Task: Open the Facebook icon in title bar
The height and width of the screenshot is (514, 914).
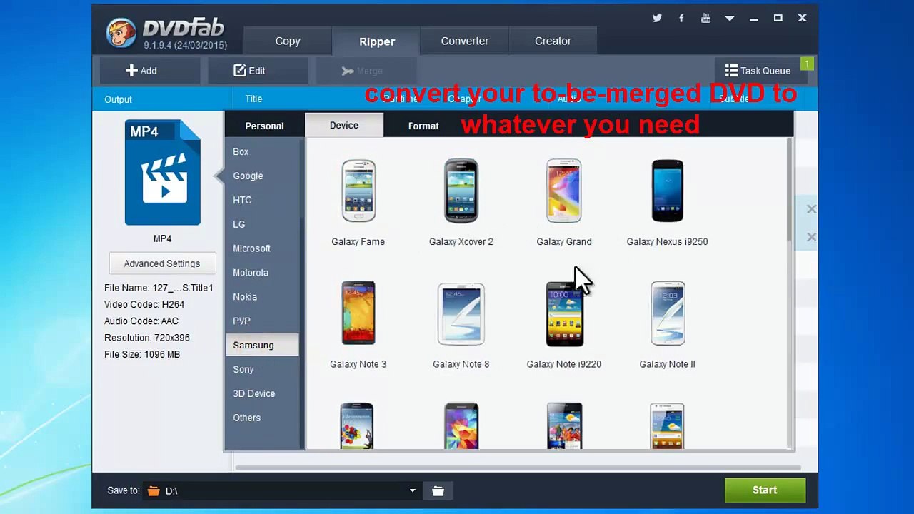Action: coord(681,18)
